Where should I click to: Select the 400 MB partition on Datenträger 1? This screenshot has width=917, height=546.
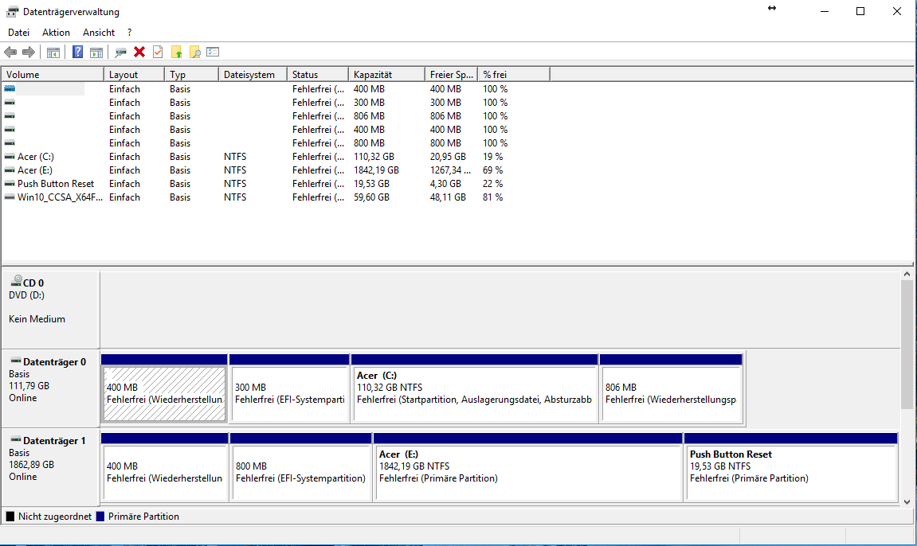[x=165, y=473]
